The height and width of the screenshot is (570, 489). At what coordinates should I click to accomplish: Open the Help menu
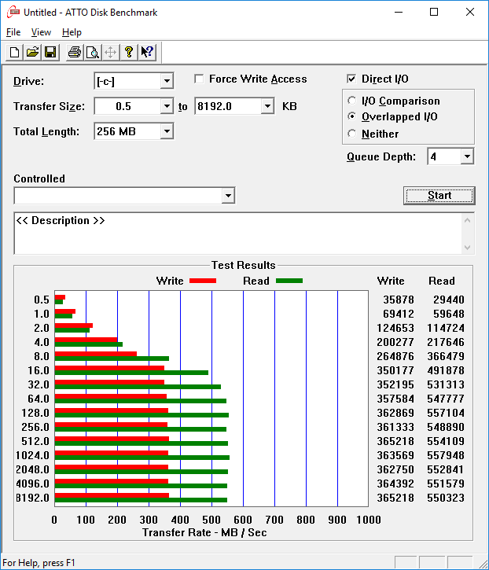click(x=72, y=32)
